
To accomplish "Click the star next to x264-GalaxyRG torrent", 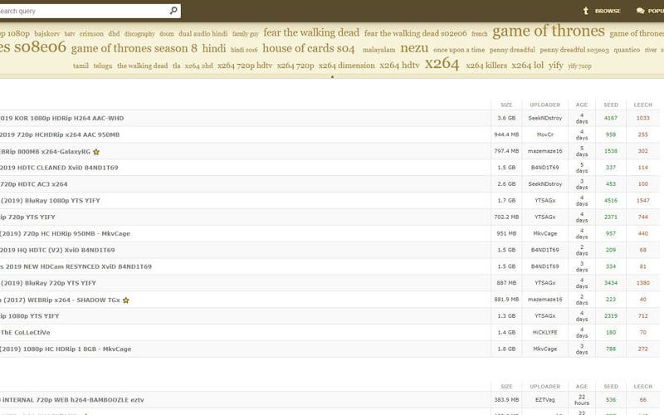I will coord(96,152).
